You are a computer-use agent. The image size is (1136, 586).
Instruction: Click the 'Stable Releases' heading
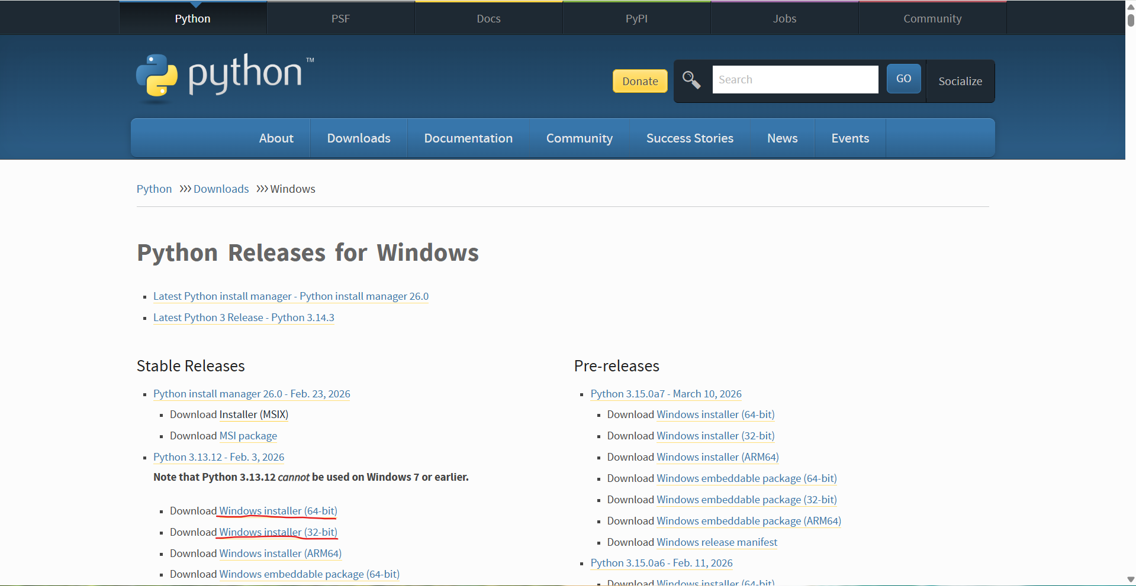coord(191,366)
